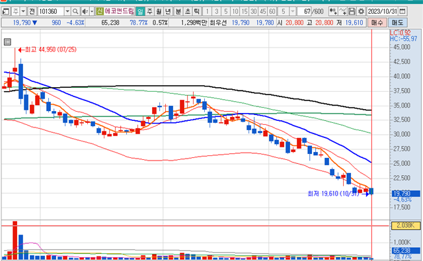Viewport: 423px width, 261px height.
Task: Select the 년 yearly chart period
Action: tap(168, 11)
